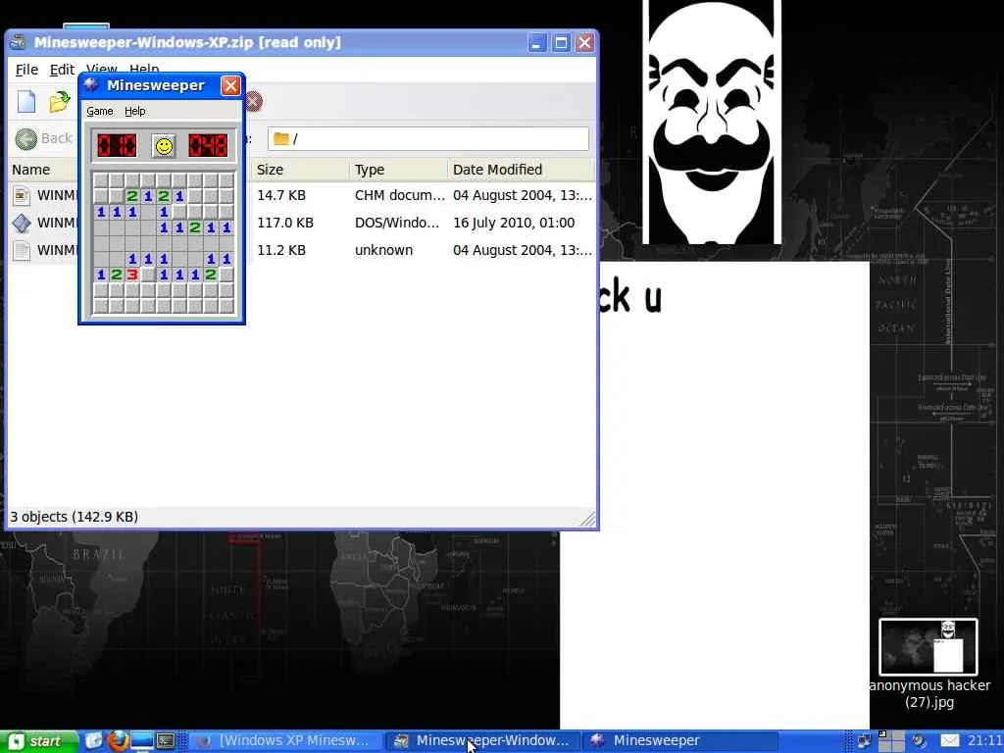Open the terminal from taskbar quick launch

click(x=166, y=741)
